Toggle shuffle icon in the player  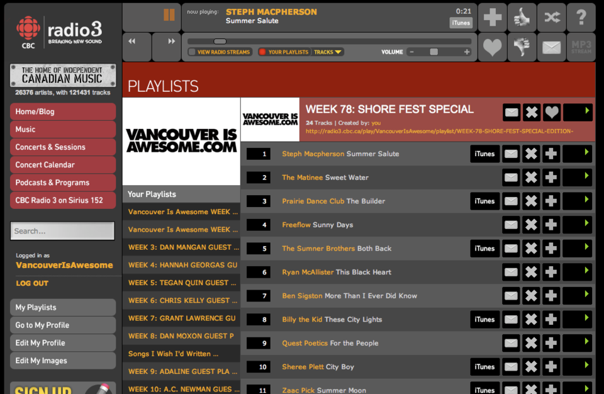click(552, 18)
